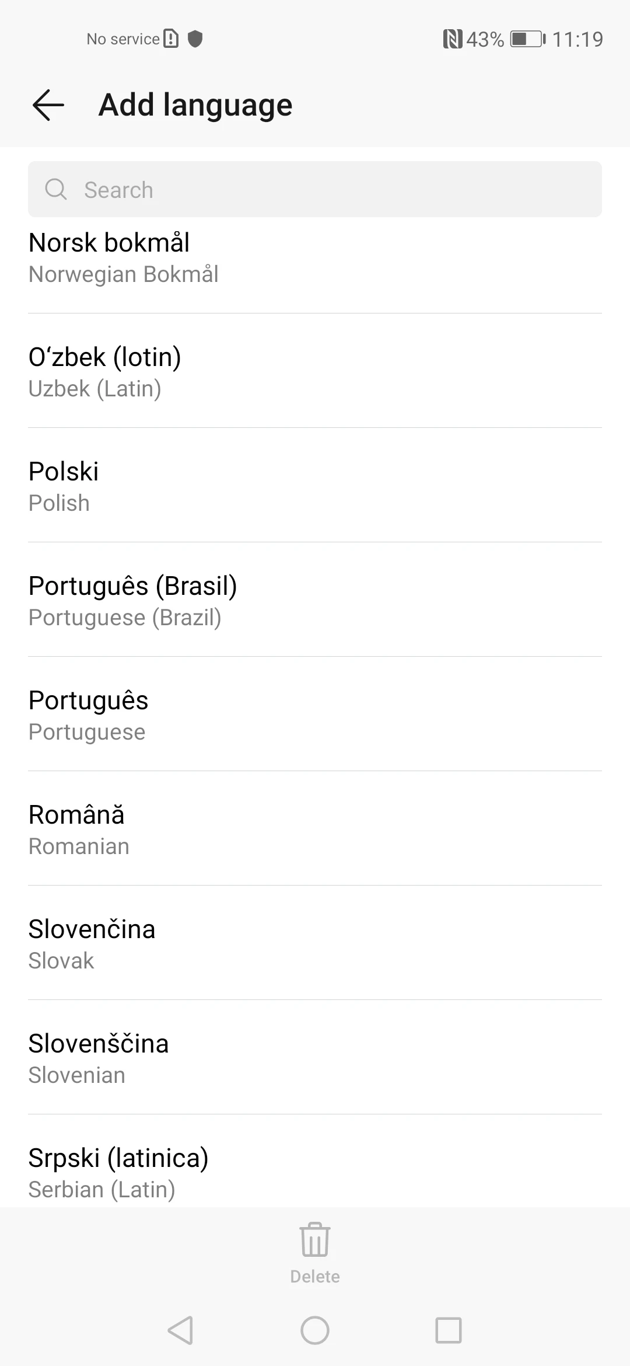Tap the battery status icon
Image resolution: width=630 pixels, height=1366 pixels.
[x=528, y=39]
